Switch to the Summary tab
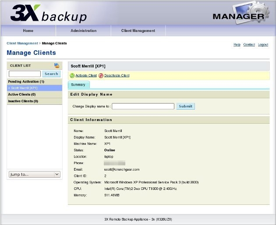Screen dimensions: 276x225 click(x=79, y=85)
